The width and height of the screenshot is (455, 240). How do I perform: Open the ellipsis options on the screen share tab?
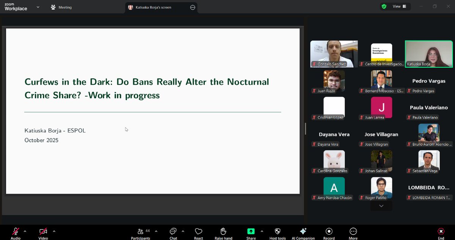(x=193, y=7)
